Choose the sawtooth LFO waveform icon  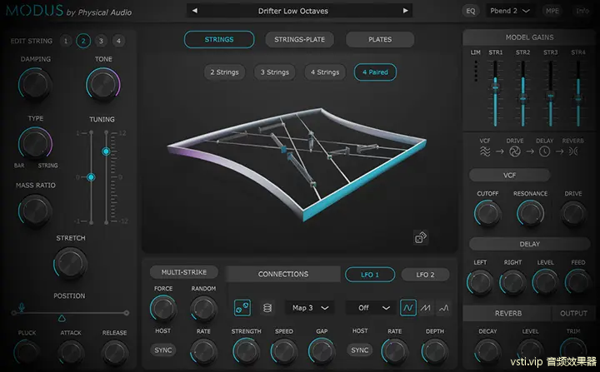click(426, 308)
